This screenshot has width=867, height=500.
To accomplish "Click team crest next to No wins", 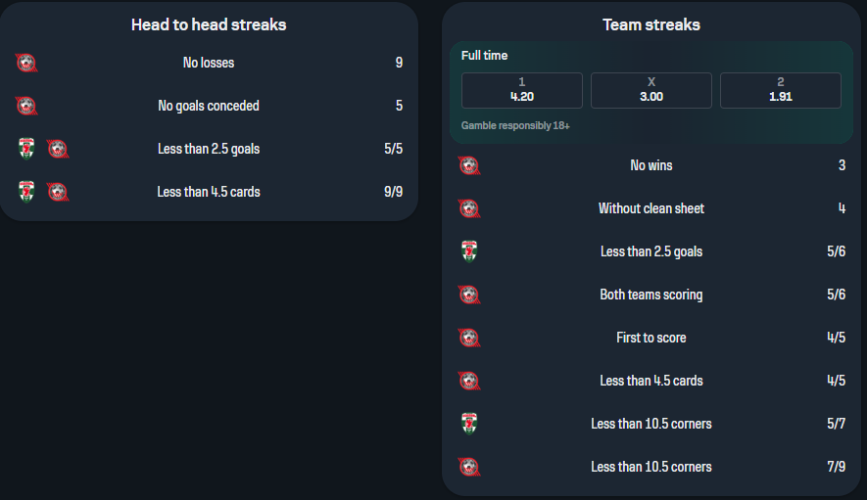I will [469, 165].
